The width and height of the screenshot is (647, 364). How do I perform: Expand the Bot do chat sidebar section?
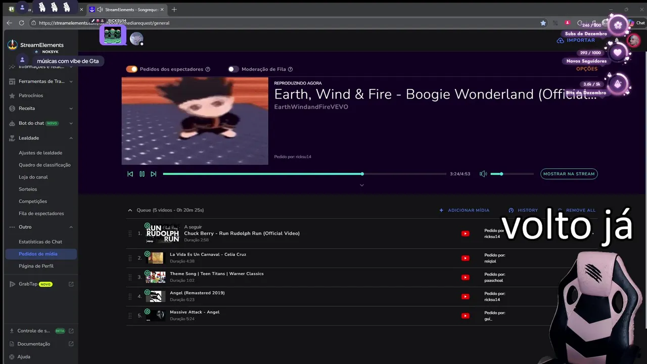point(41,123)
